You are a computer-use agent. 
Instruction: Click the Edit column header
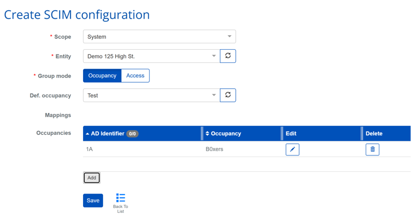tap(291, 134)
